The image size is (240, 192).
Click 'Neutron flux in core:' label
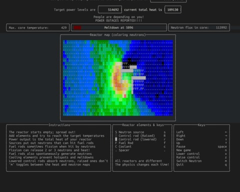pyautogui.click(x=189, y=27)
